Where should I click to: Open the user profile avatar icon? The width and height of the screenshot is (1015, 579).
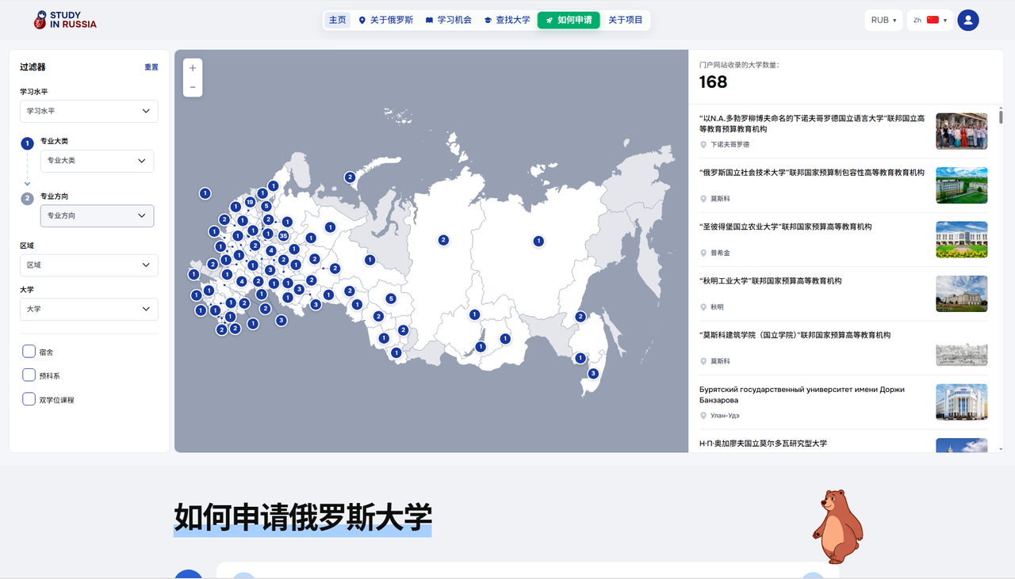click(x=968, y=20)
